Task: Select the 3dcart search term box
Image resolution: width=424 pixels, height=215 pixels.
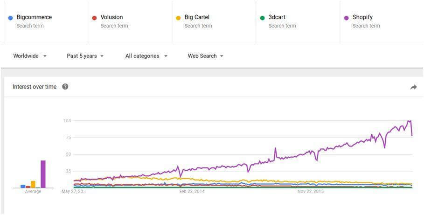Action: pyautogui.click(x=298, y=22)
